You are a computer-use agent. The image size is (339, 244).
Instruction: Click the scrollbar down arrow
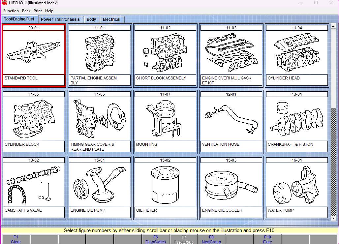[333, 218]
